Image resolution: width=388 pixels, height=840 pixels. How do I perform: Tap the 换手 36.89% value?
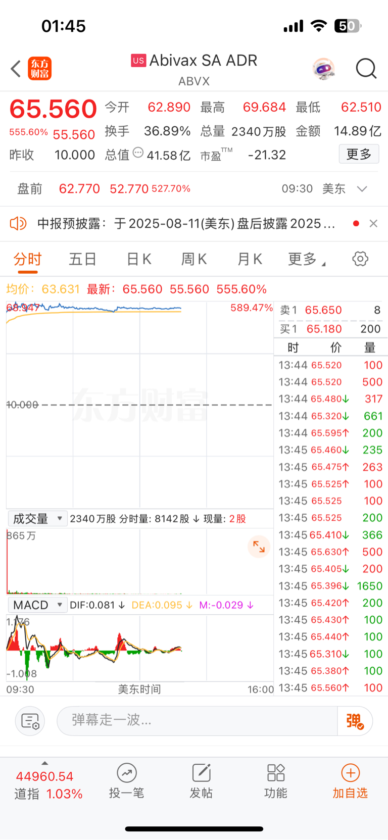tap(167, 131)
